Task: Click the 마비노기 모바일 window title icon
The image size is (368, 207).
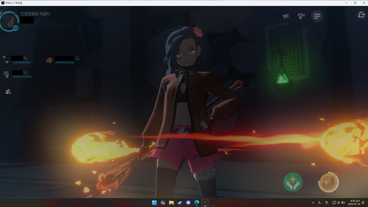Action: click(3, 3)
